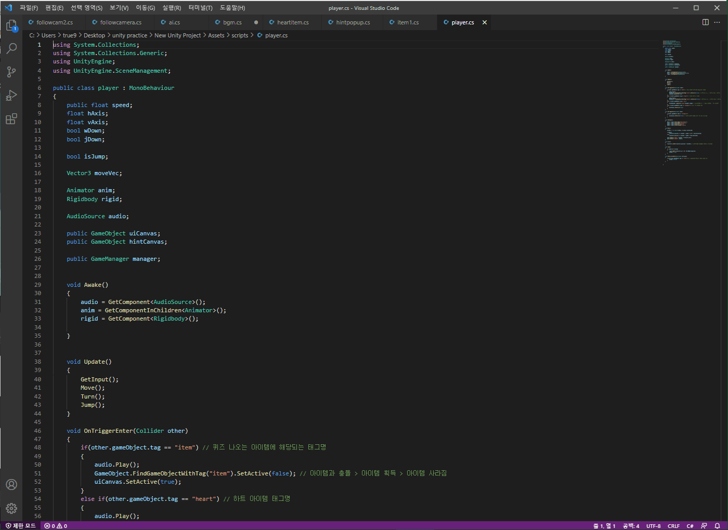The width and height of the screenshot is (728, 530).
Task: Open the errors and warnings problems indicator
Action: [x=56, y=526]
